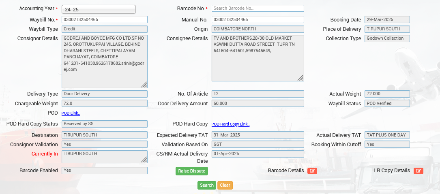440x194 pixels.
Task: Grab the Consignee Details resize handle
Action: pos(300,78)
